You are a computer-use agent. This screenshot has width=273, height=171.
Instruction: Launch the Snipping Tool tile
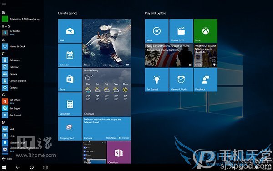tap(70, 129)
